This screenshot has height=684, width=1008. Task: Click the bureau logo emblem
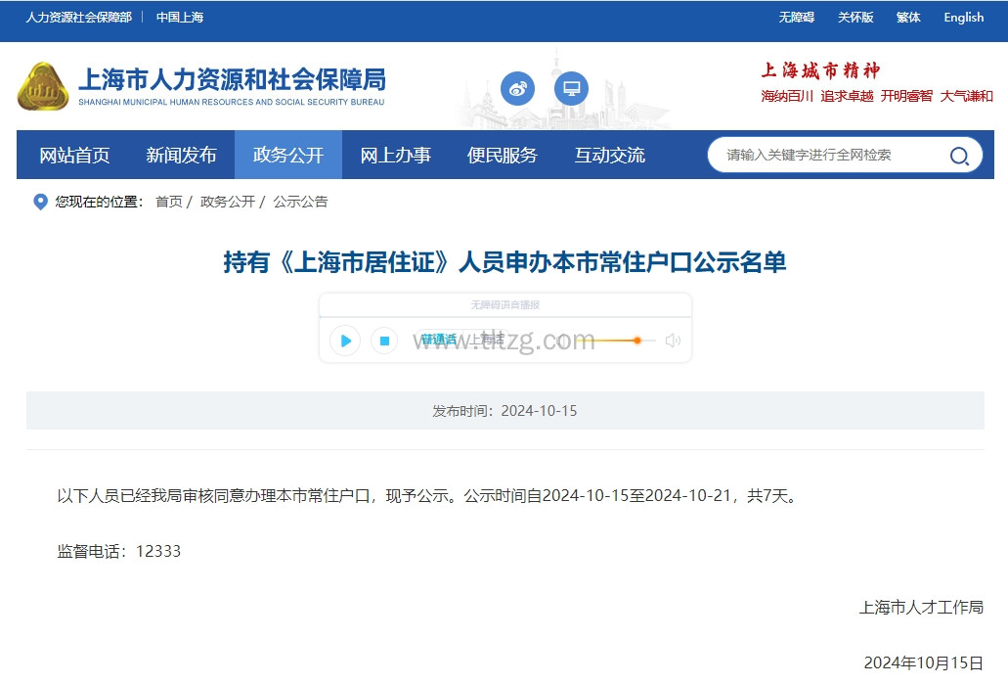tap(43, 86)
